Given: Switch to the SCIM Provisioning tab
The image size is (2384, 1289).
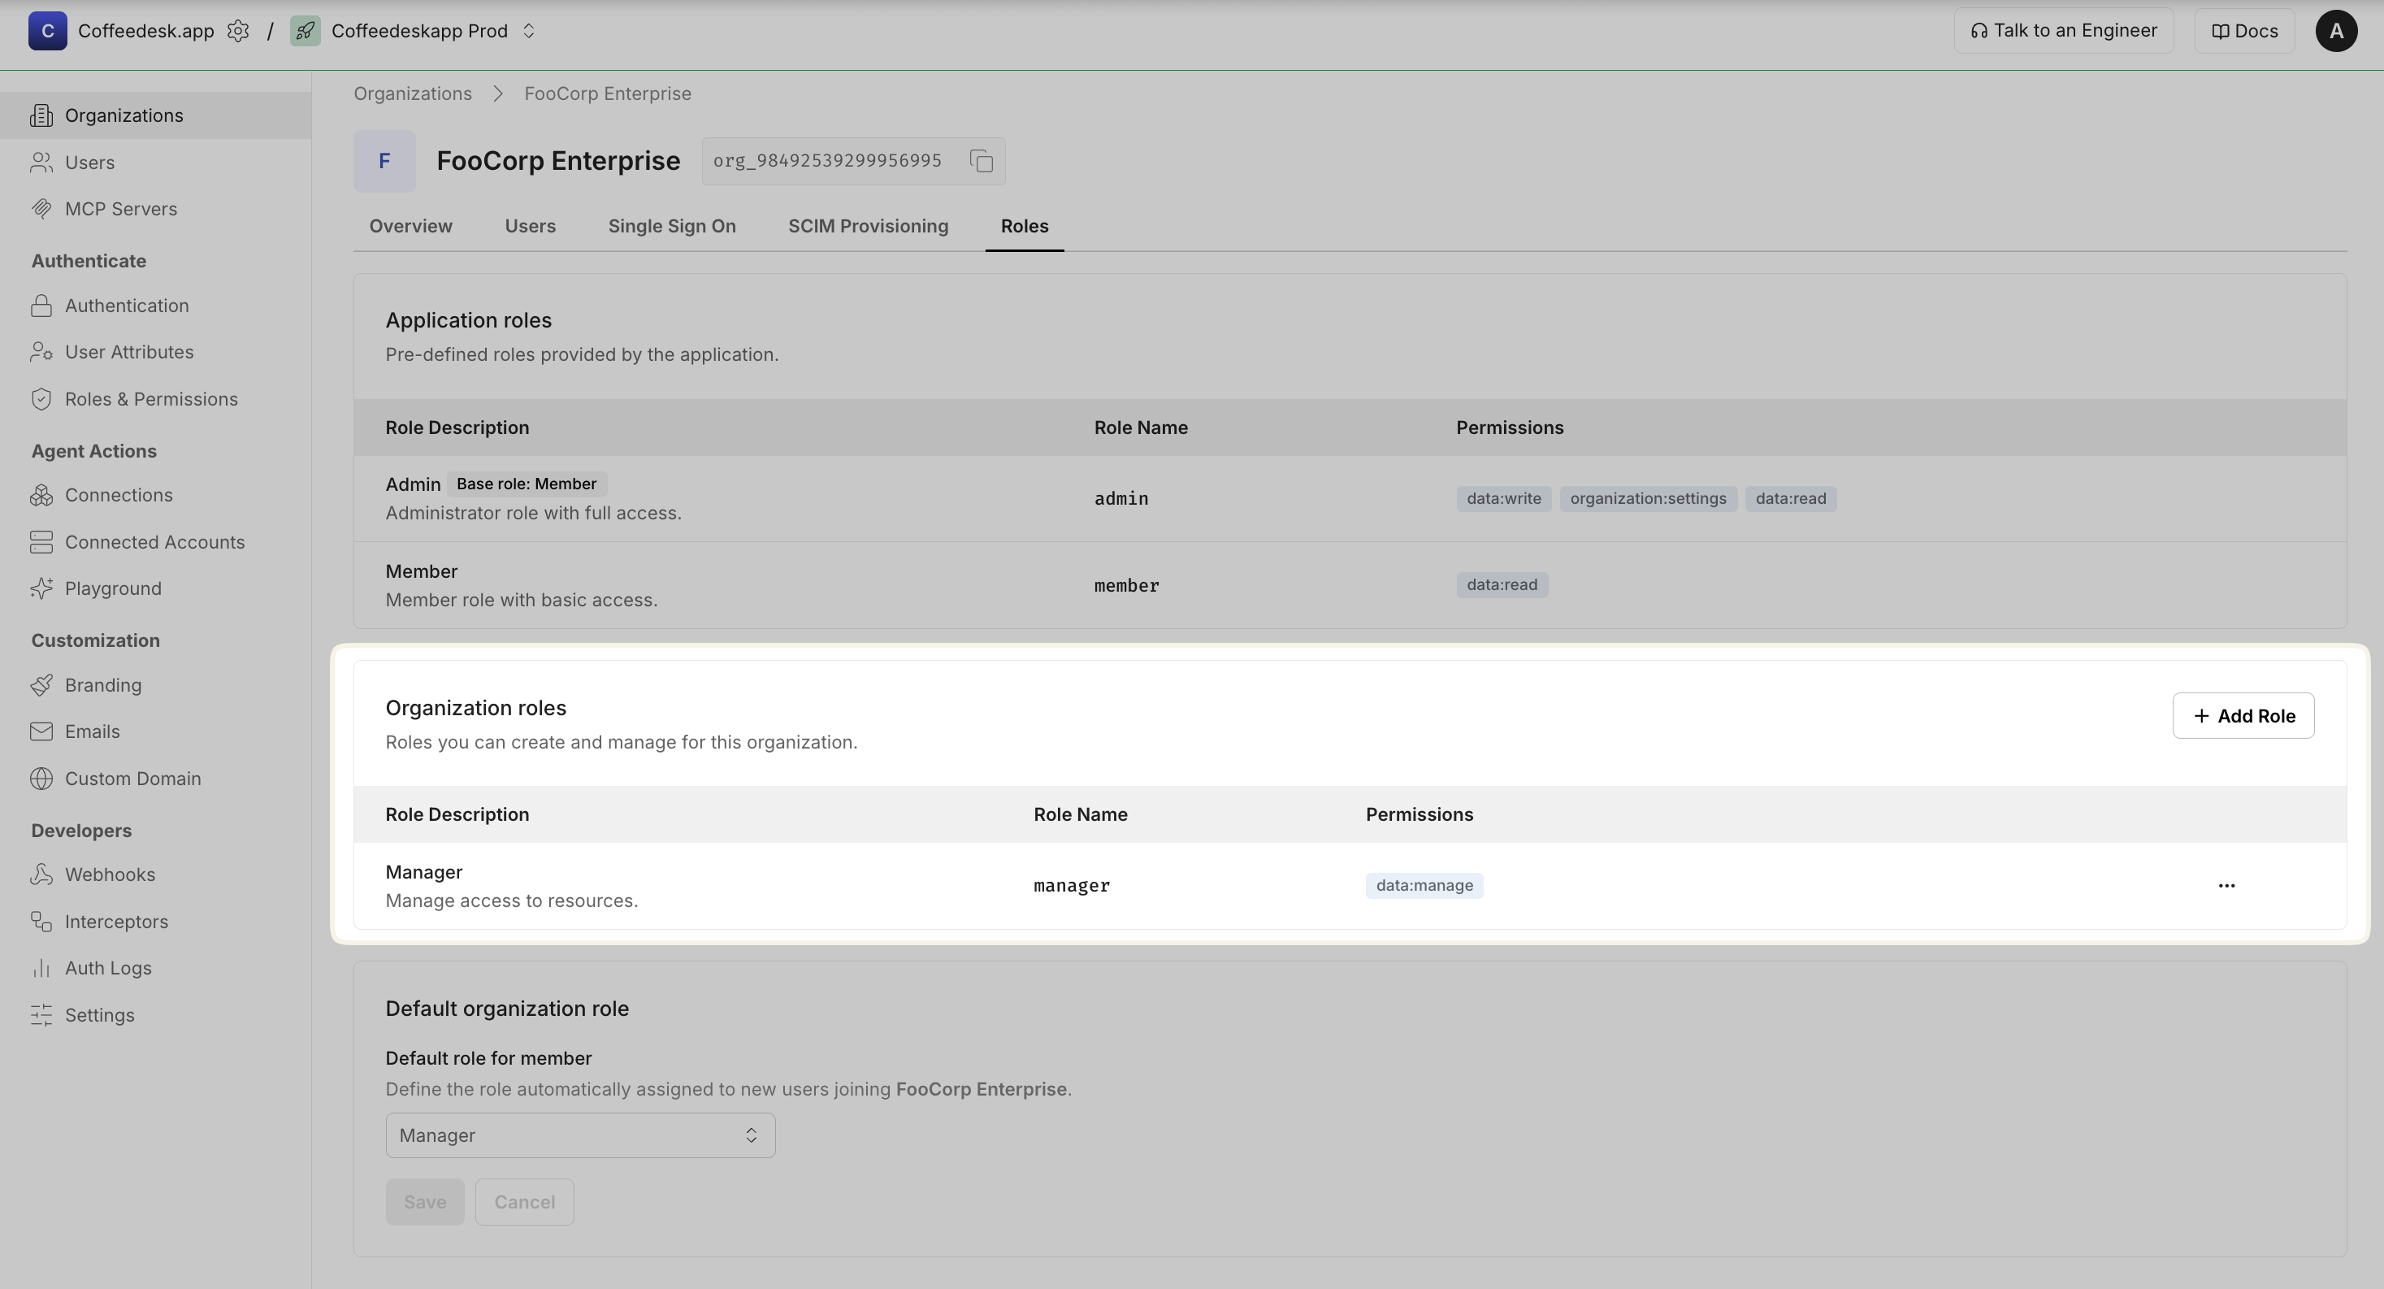Looking at the screenshot, I should (867, 227).
